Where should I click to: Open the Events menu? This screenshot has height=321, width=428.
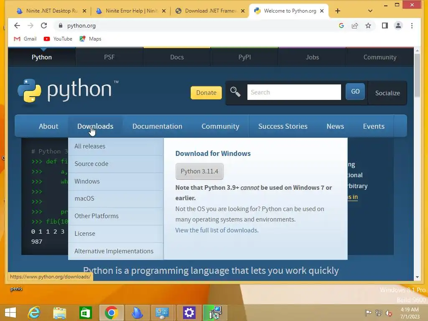click(x=374, y=126)
